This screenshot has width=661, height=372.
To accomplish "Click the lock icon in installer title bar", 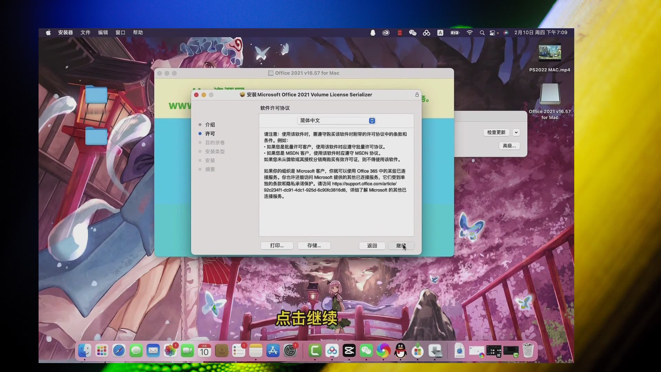I will pos(417,95).
